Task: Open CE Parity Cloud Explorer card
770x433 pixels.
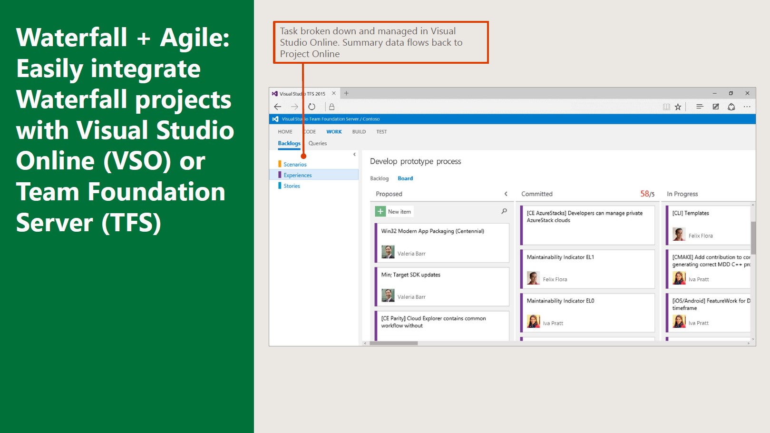Action: pos(442,326)
